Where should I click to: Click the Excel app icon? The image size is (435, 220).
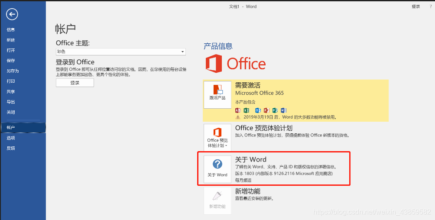coord(247,110)
